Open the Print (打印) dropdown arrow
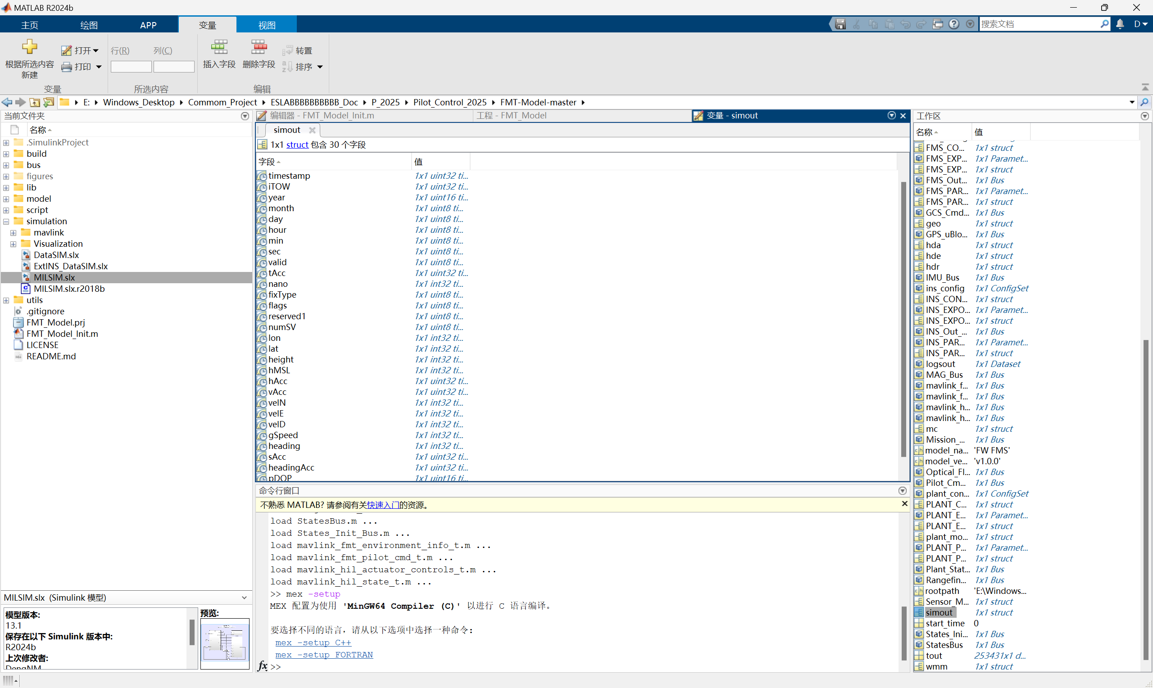Screen dimensions: 1153x688 coord(99,67)
